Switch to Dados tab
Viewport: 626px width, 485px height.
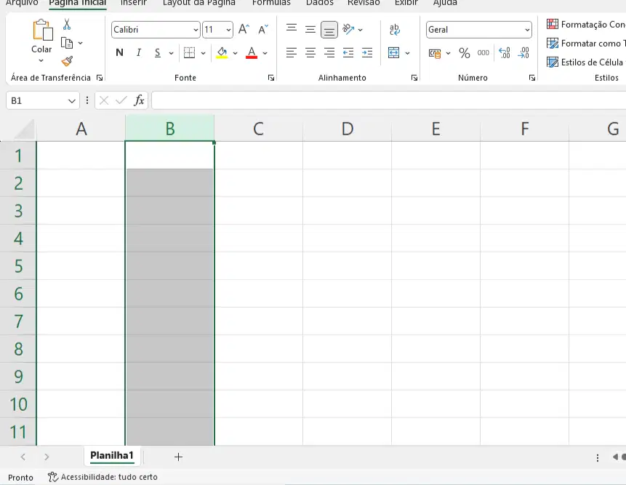[319, 3]
